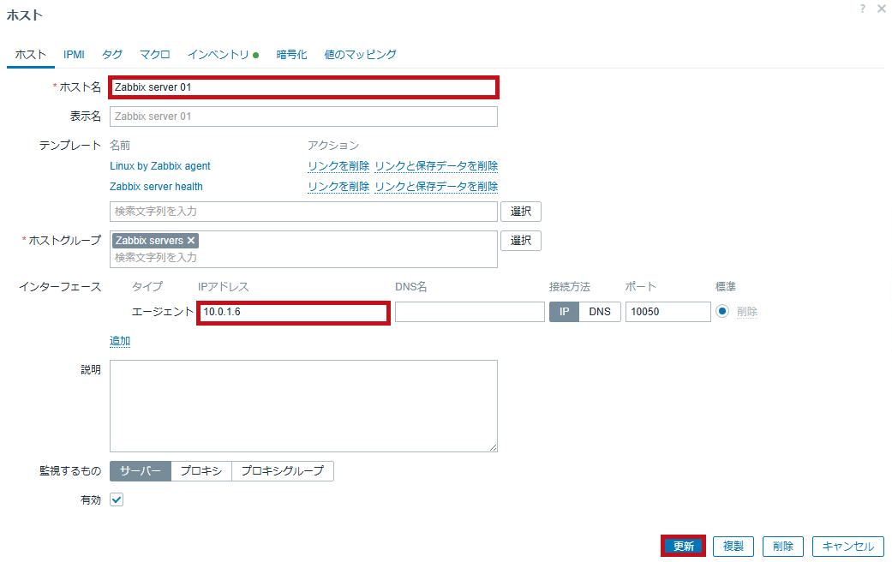Open the インベントリ tab
The height and width of the screenshot is (562, 892).
(x=223, y=55)
